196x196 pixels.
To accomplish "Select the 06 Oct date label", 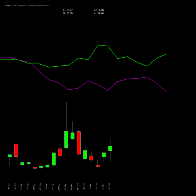I will [x=78, y=187].
